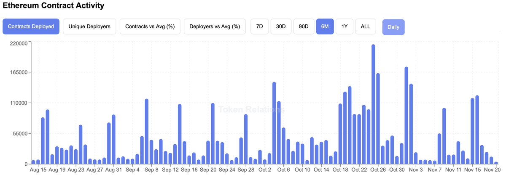Screen dimensions: 506x175
Task: Click the Sep 16 date label
Action: [189, 170]
